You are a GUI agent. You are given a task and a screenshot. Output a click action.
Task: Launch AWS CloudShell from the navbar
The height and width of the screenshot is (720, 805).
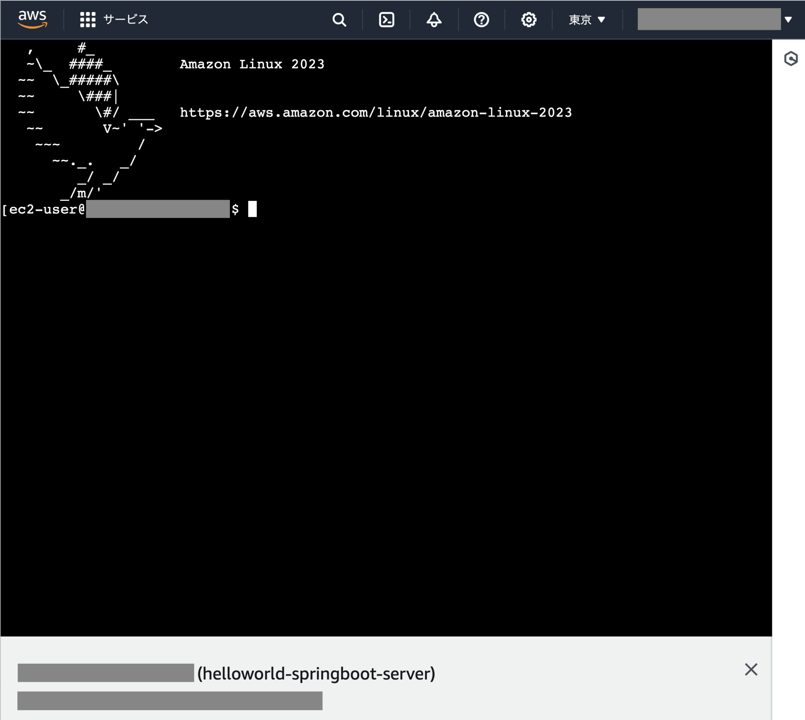click(386, 19)
